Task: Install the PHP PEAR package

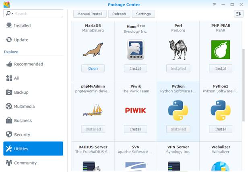Action: [x=221, y=68]
